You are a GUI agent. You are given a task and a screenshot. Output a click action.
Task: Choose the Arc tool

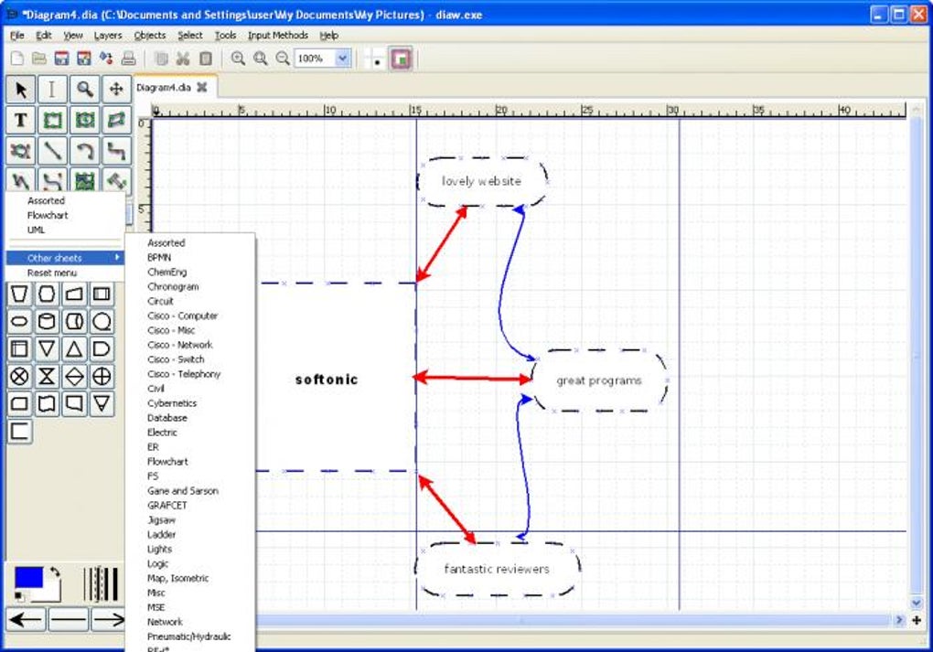84,151
